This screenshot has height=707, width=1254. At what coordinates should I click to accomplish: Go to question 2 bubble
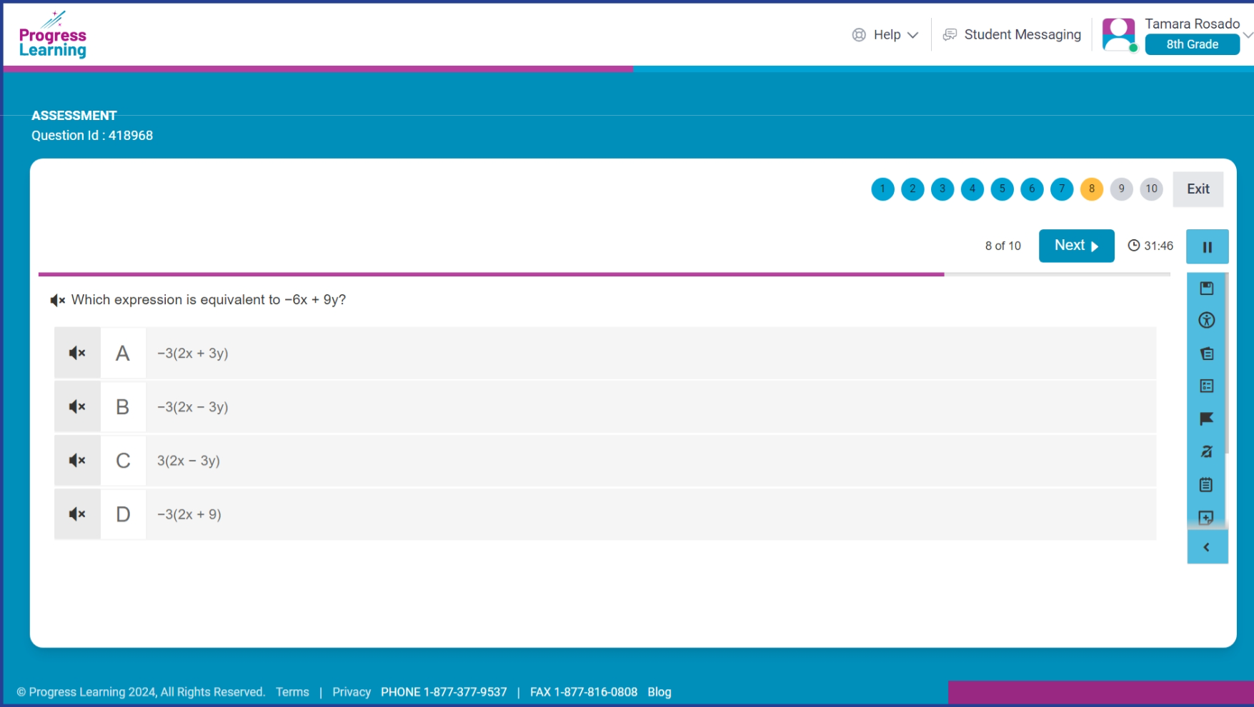pyautogui.click(x=912, y=189)
